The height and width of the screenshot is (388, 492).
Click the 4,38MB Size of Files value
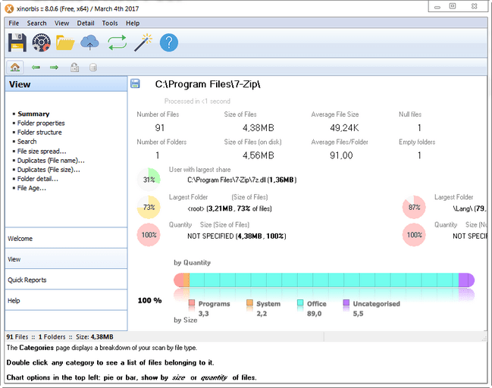coord(259,127)
